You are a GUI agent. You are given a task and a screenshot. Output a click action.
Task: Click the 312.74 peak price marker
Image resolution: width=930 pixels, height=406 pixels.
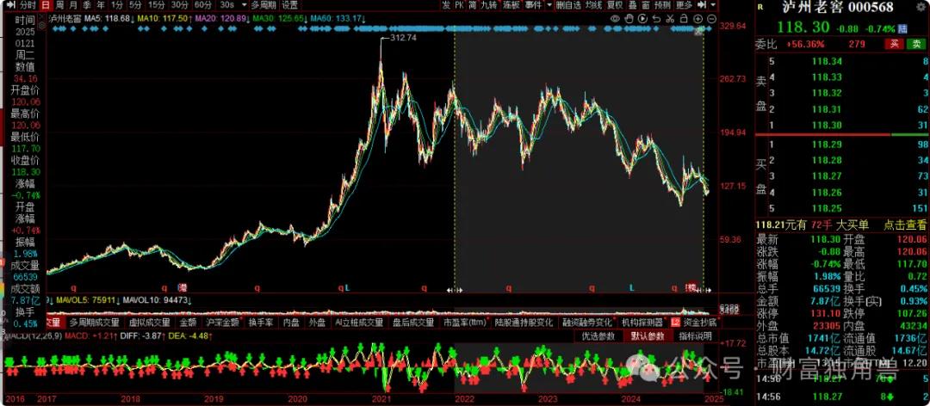point(402,39)
